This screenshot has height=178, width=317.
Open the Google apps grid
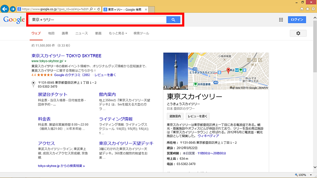pos(281,20)
